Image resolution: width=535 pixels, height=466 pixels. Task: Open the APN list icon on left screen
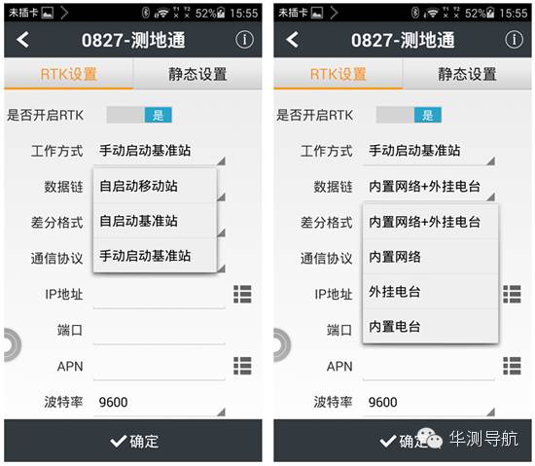242,366
